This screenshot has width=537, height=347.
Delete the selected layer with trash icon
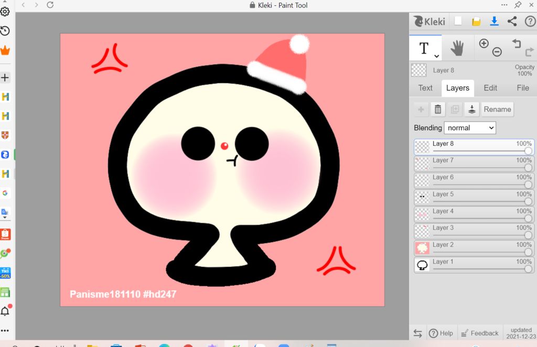438,110
